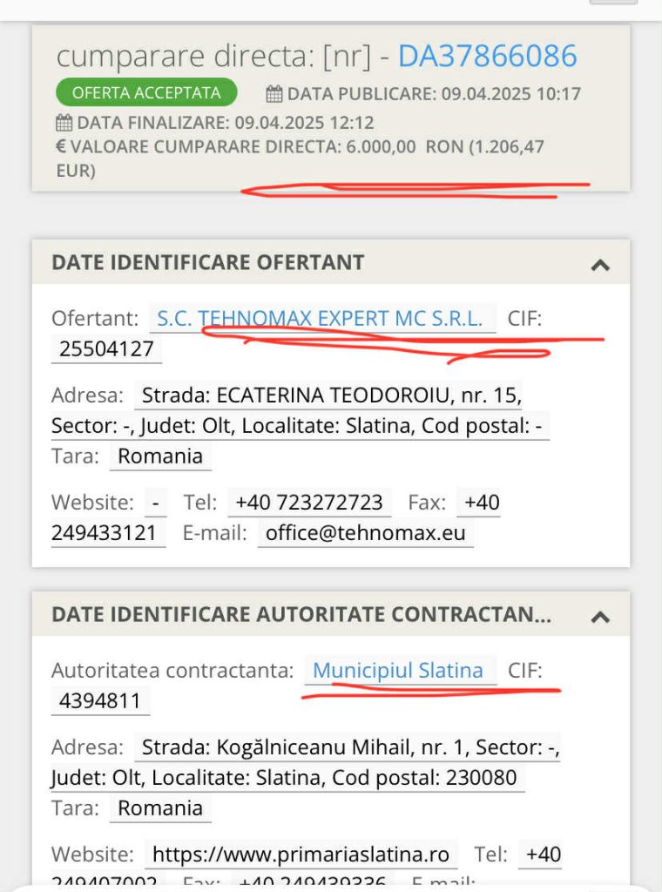This screenshot has height=892, width=662.
Task: Collapse the DATE IDENTIFICARE OFERTANT section chevron
Action: (x=599, y=264)
